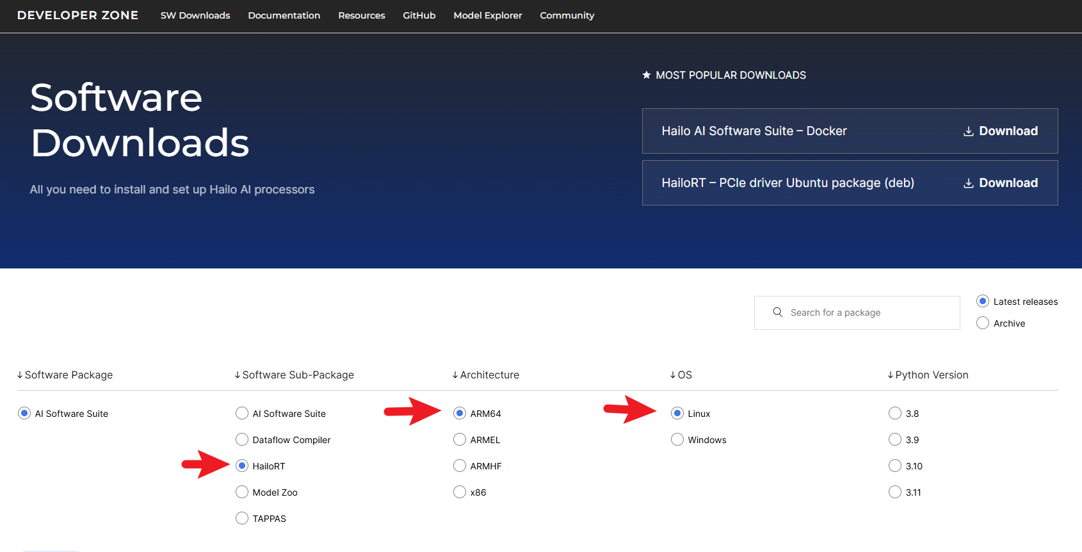
Task: Select the TAPPAS sub-package
Action: (242, 518)
